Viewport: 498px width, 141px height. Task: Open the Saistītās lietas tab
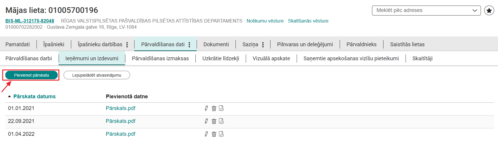(407, 44)
